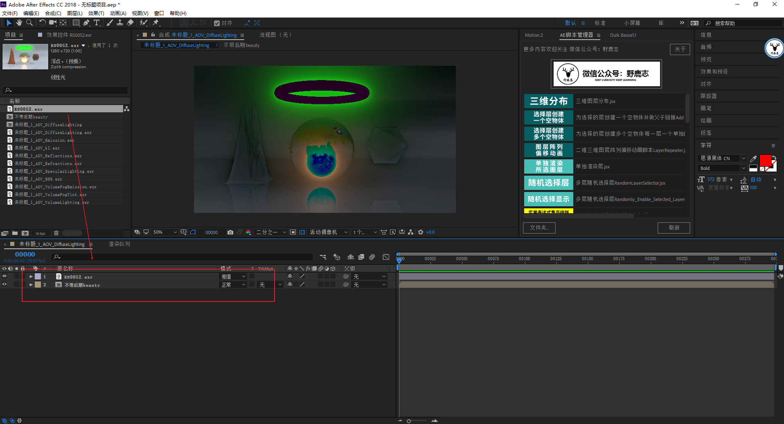Click the trash icon in Project panel
The width and height of the screenshot is (784, 424).
coord(56,233)
